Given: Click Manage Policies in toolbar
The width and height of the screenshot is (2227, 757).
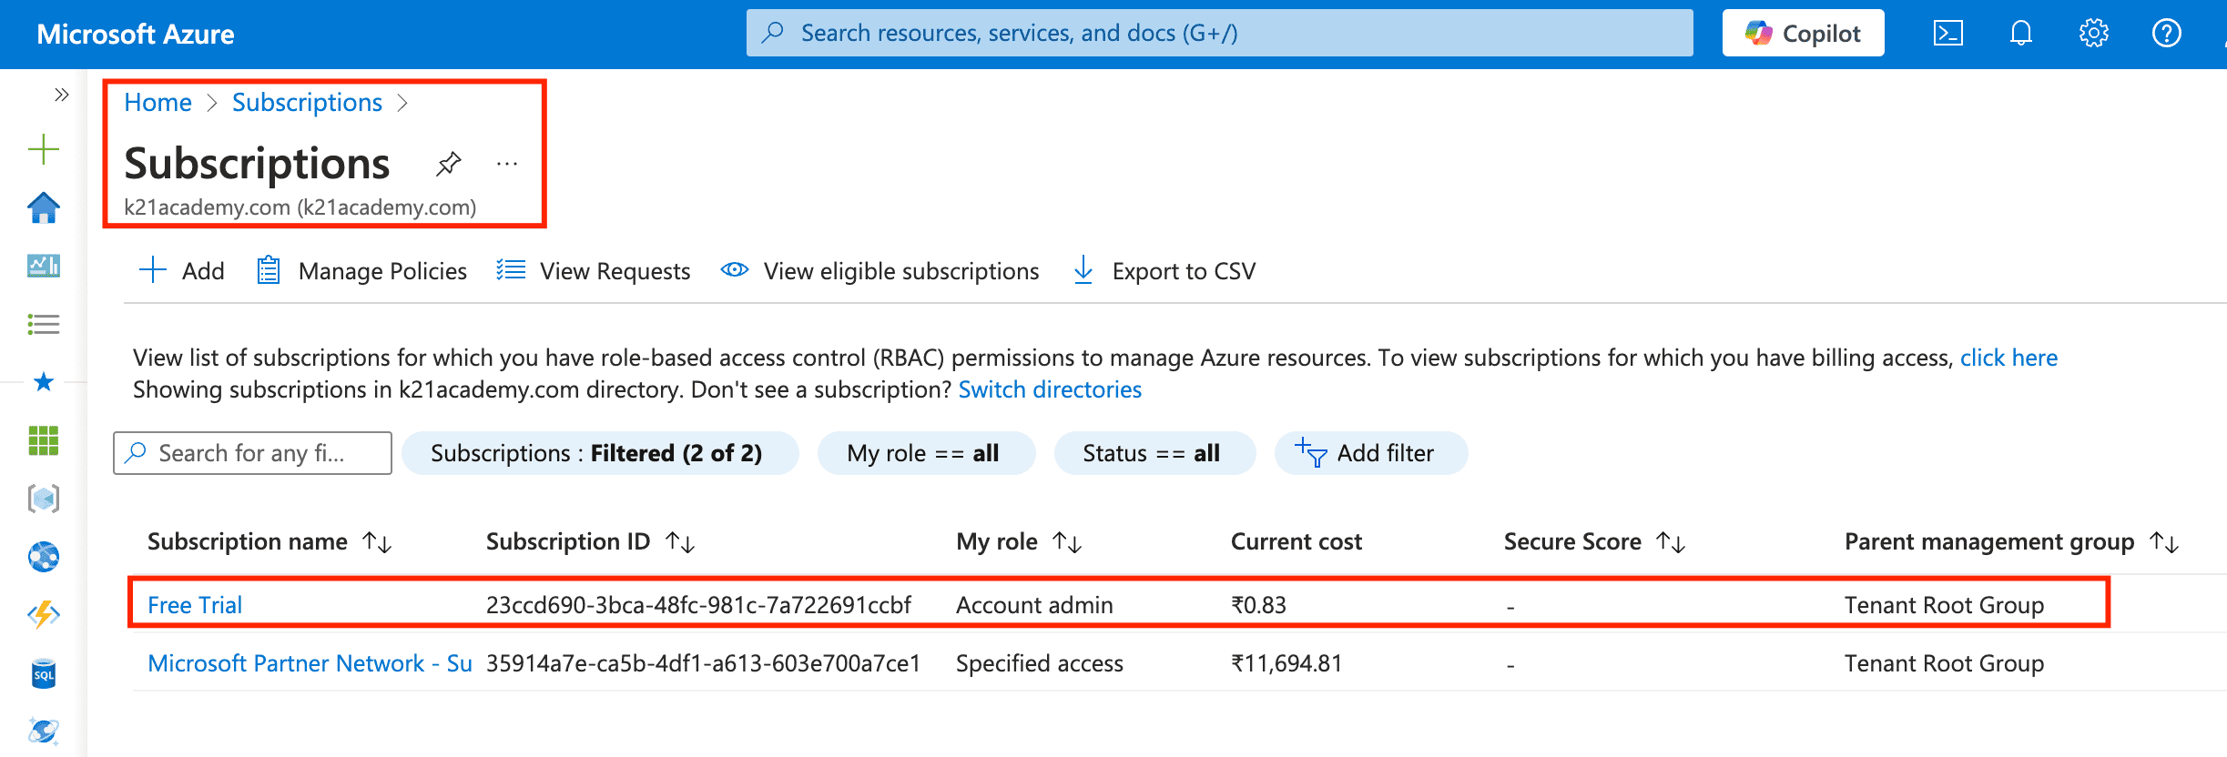Looking at the screenshot, I should coord(362,271).
